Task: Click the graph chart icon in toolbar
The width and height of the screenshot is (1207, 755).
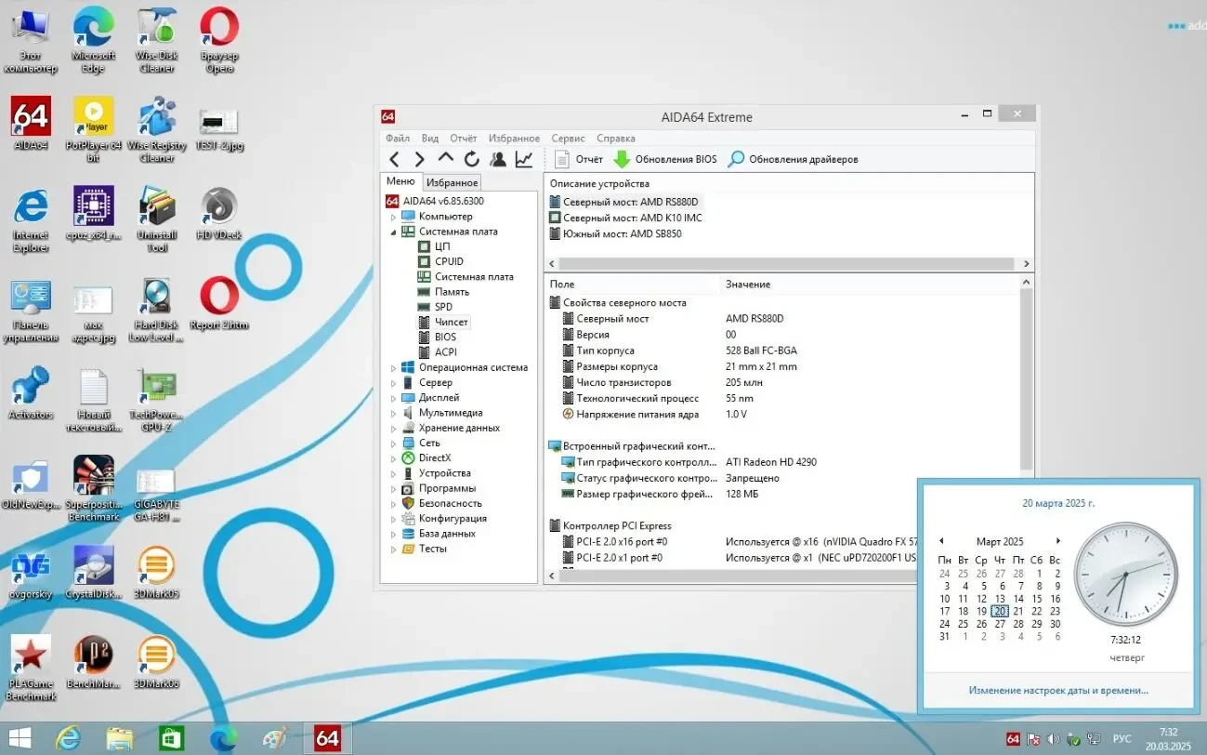Action: pos(524,159)
